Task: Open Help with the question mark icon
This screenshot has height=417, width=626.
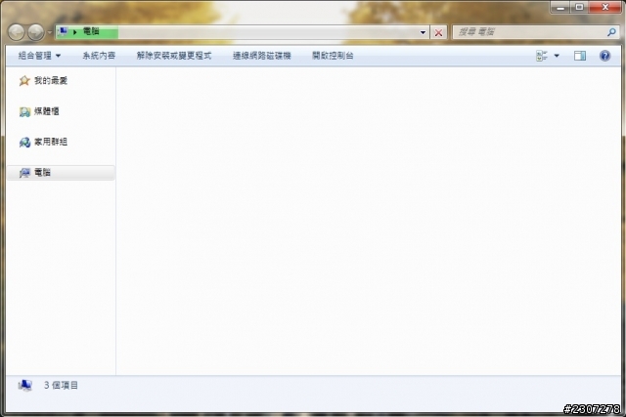Action: pos(604,56)
